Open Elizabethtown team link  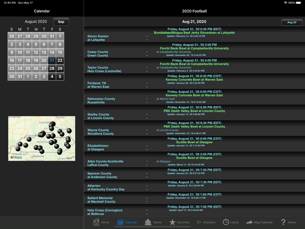click(x=98, y=146)
